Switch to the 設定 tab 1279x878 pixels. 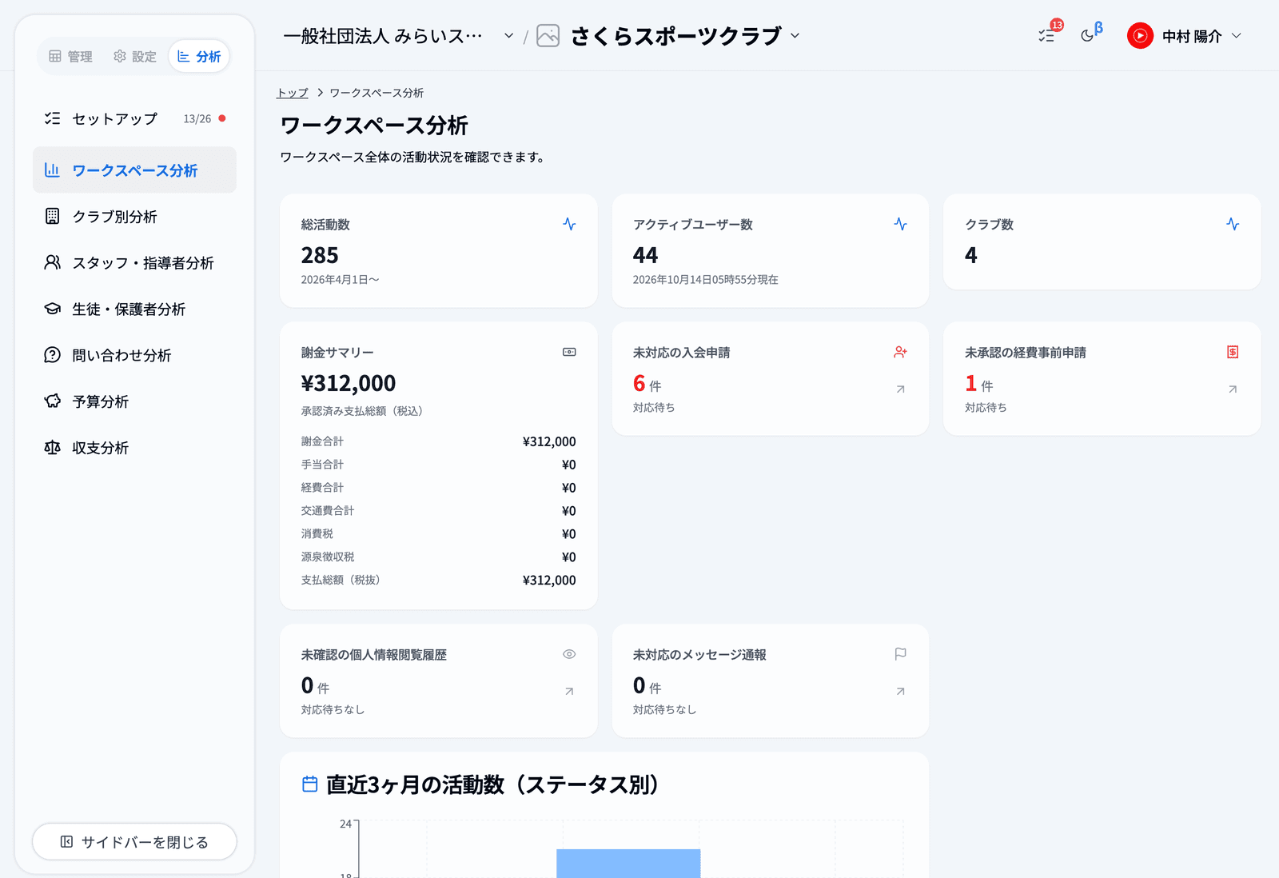coord(135,57)
